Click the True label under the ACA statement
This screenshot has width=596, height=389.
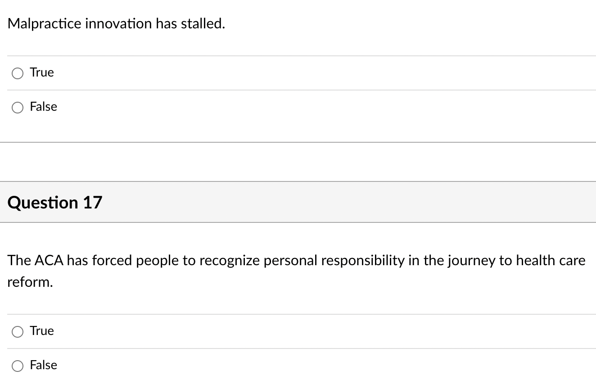pos(41,330)
